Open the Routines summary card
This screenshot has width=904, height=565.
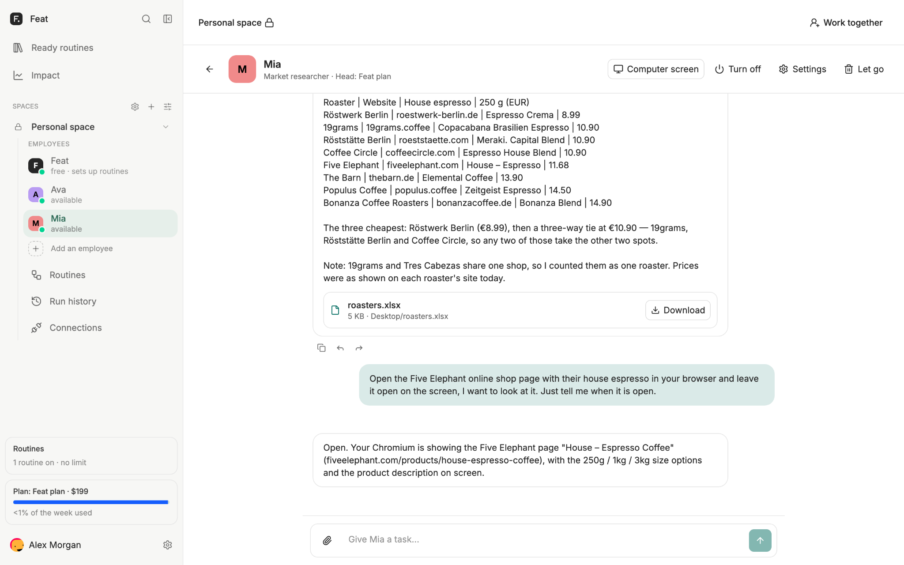tap(91, 456)
